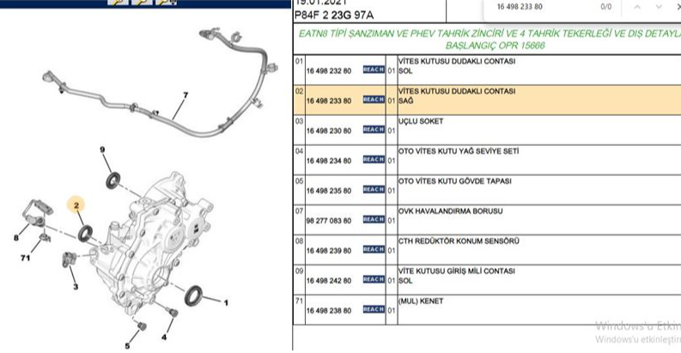
Task: Click the REACH badge for part 16 498 230 80
Action: point(374,130)
